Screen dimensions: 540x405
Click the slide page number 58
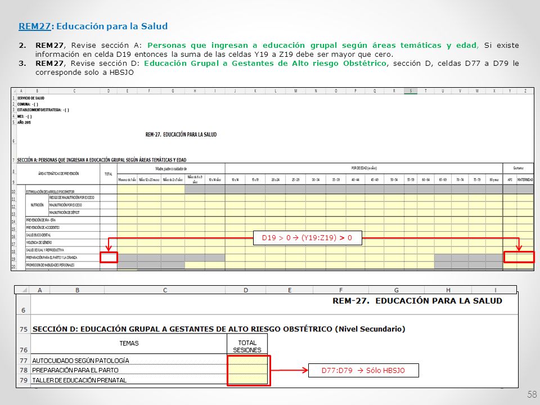pyautogui.click(x=532, y=394)
